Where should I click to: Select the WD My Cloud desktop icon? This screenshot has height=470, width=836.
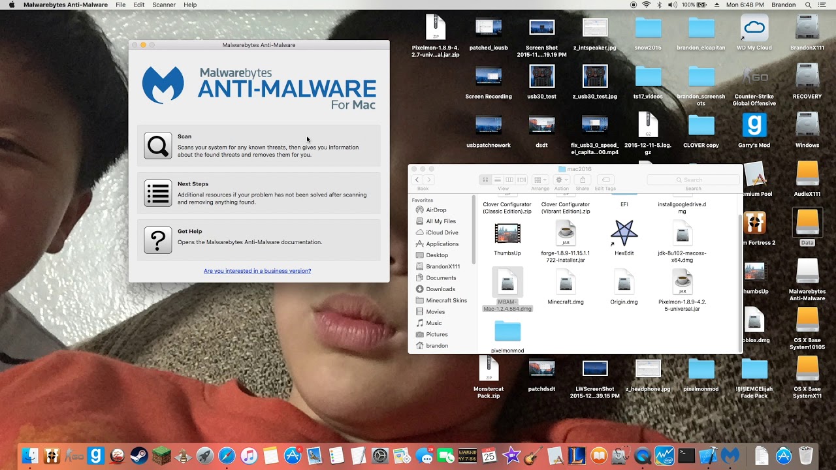pyautogui.click(x=754, y=33)
